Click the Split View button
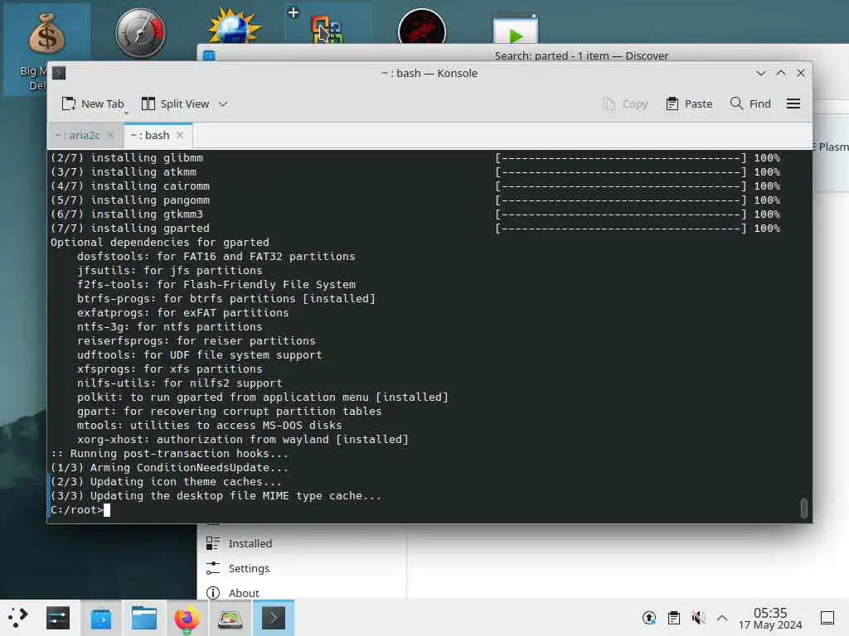Screen dimensions: 849x636 coord(175,104)
